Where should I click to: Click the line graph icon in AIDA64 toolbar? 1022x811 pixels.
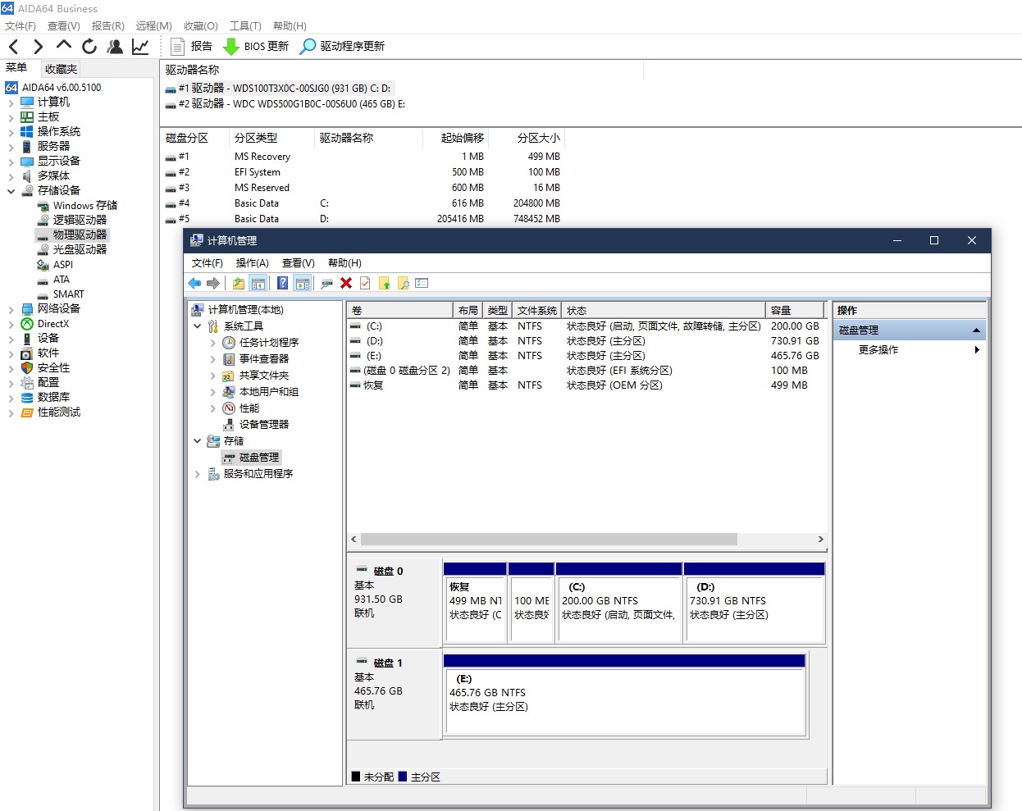[x=140, y=47]
